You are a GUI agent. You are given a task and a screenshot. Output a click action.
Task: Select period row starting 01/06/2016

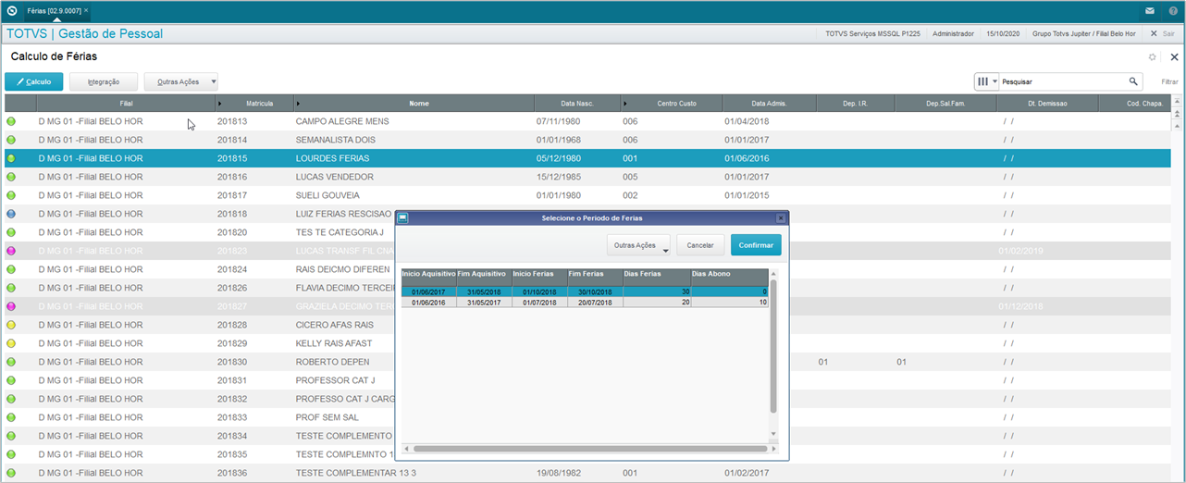(x=585, y=303)
